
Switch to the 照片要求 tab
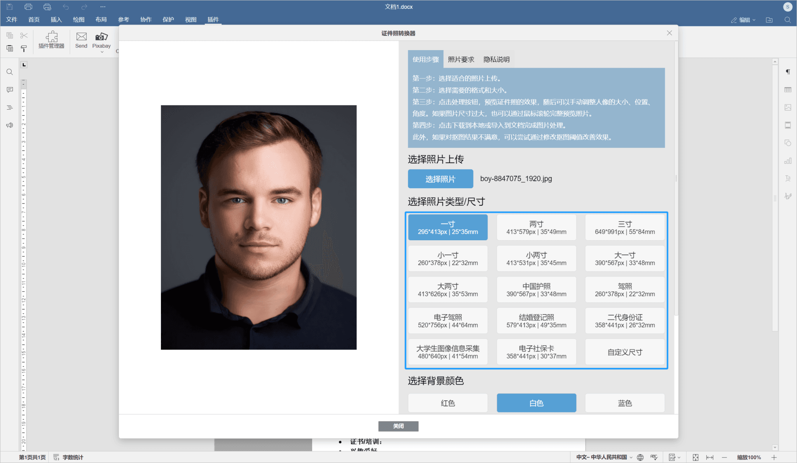click(460, 59)
